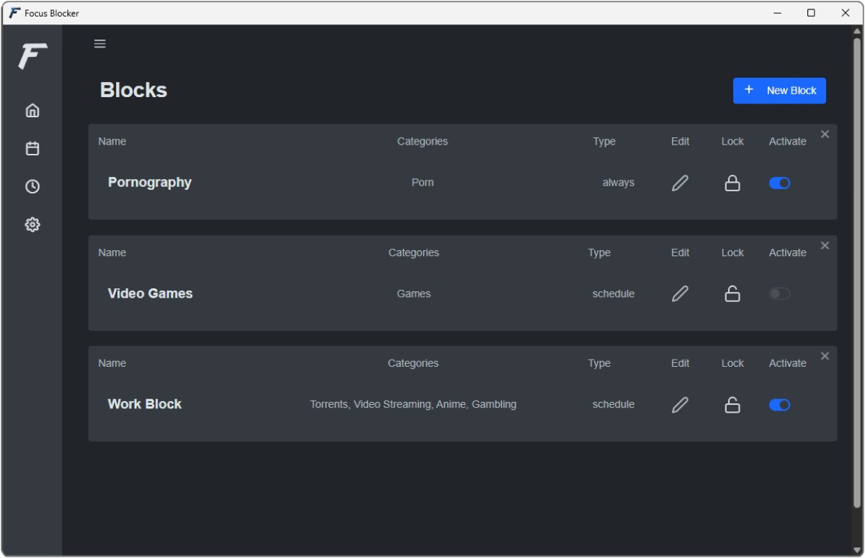Image resolution: width=865 pixels, height=558 pixels.
Task: Open the clock timer sidebar icon
Action: [32, 187]
